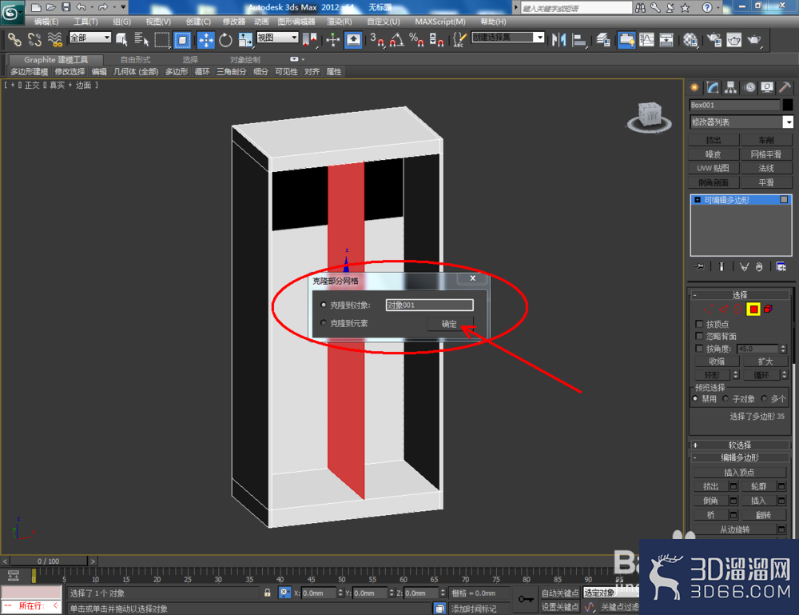Collapse the 选择 rollout
This screenshot has width=799, height=615.
pos(739,295)
